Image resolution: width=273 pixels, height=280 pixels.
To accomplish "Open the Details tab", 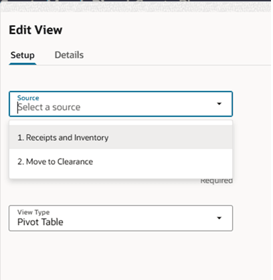I will coord(69,55).
